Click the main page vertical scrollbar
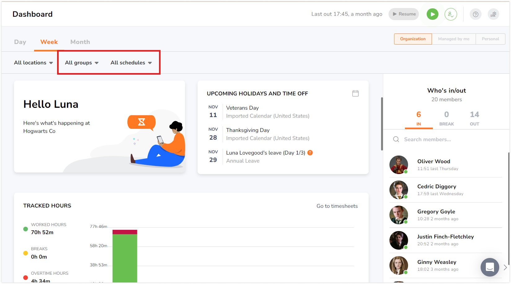 (382, 124)
